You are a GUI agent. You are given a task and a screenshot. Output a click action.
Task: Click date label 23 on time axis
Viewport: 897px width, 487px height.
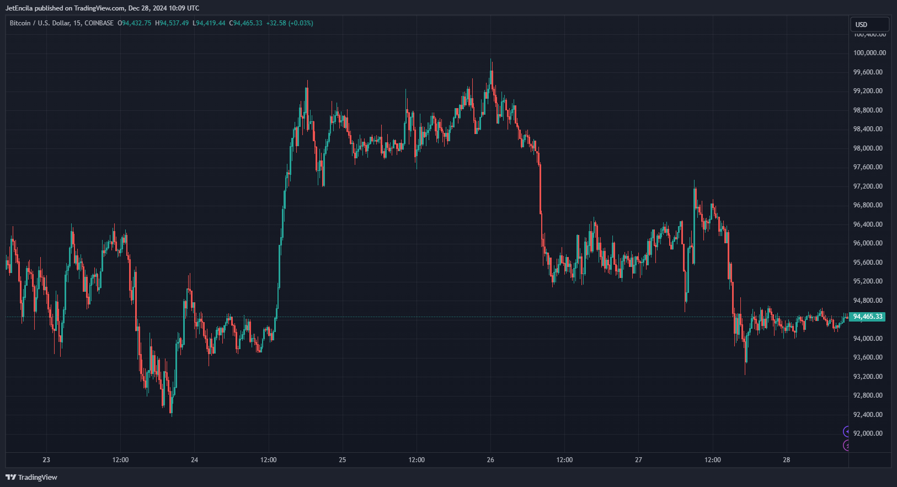click(46, 460)
